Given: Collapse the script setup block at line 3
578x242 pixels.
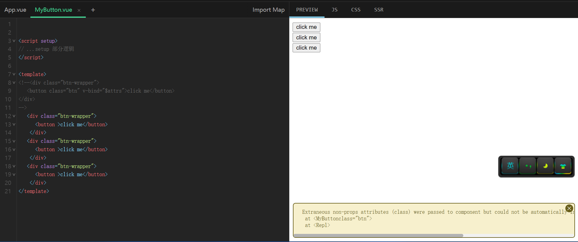Looking at the screenshot, I should pyautogui.click(x=14, y=41).
